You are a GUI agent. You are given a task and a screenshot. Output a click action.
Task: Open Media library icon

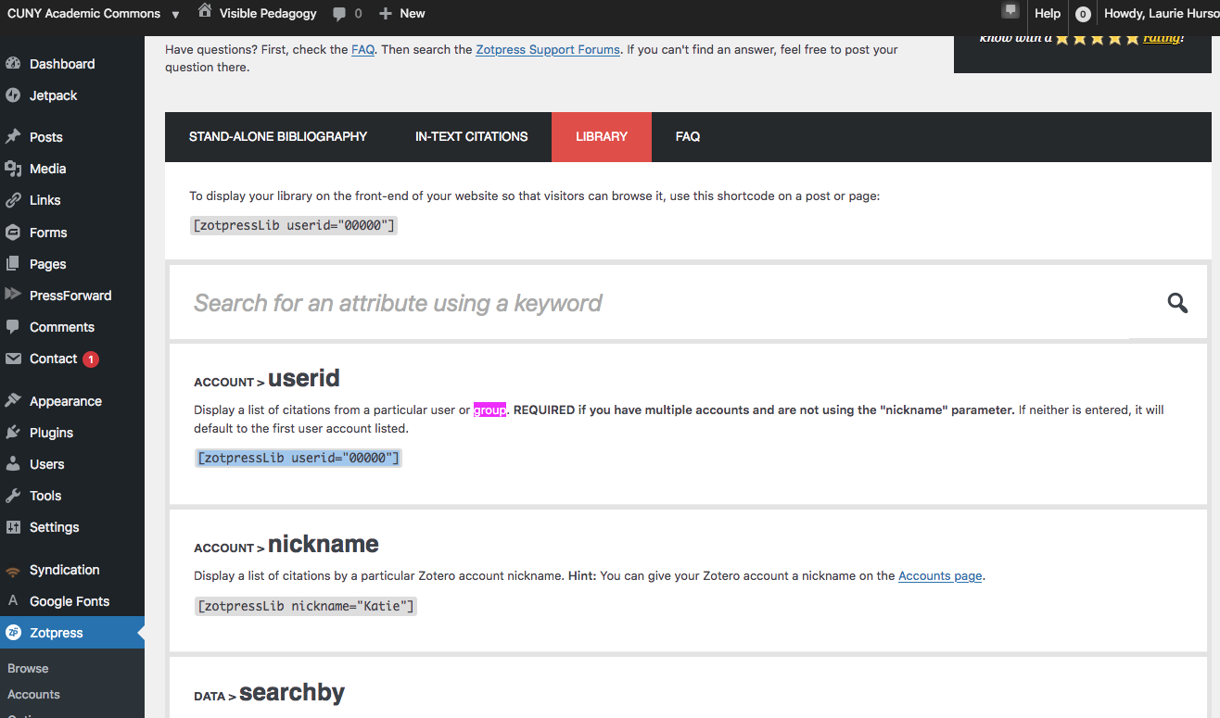click(x=13, y=169)
